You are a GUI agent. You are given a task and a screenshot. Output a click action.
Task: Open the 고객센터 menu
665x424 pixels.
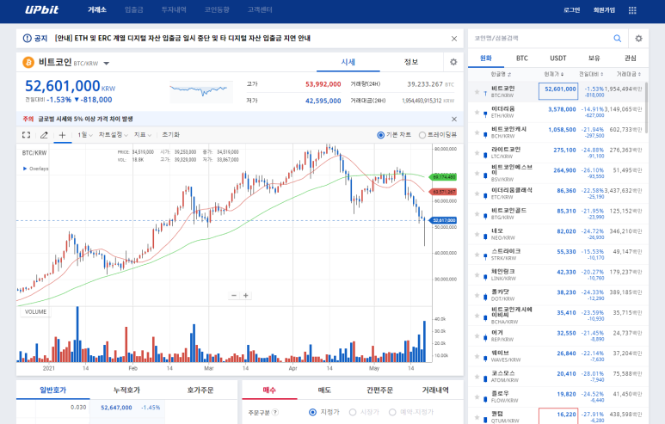(x=260, y=9)
